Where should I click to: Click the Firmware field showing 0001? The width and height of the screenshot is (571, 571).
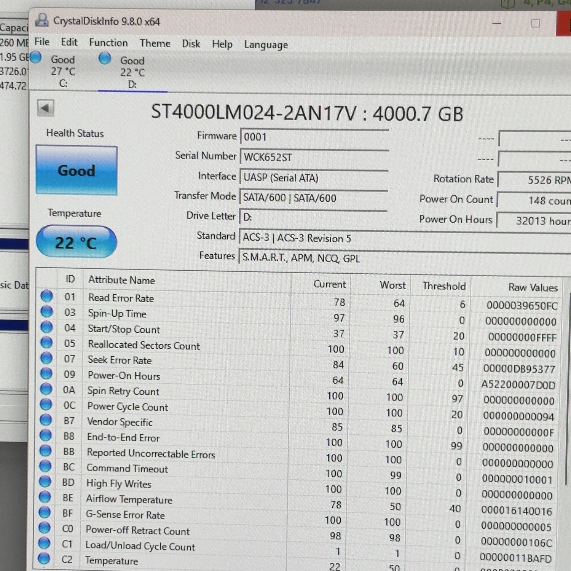click(x=314, y=137)
